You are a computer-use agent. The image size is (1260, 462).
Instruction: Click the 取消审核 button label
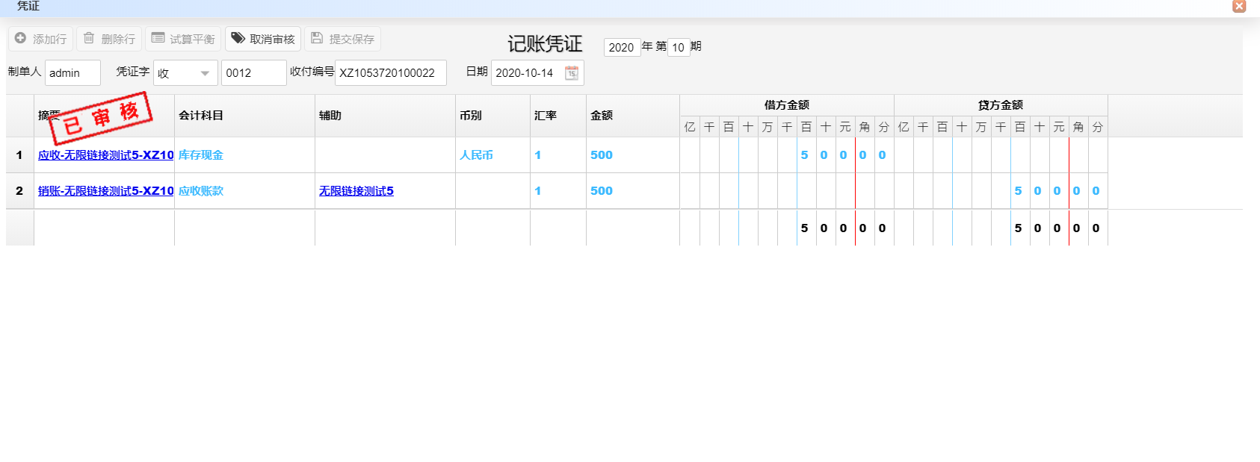[x=272, y=39]
